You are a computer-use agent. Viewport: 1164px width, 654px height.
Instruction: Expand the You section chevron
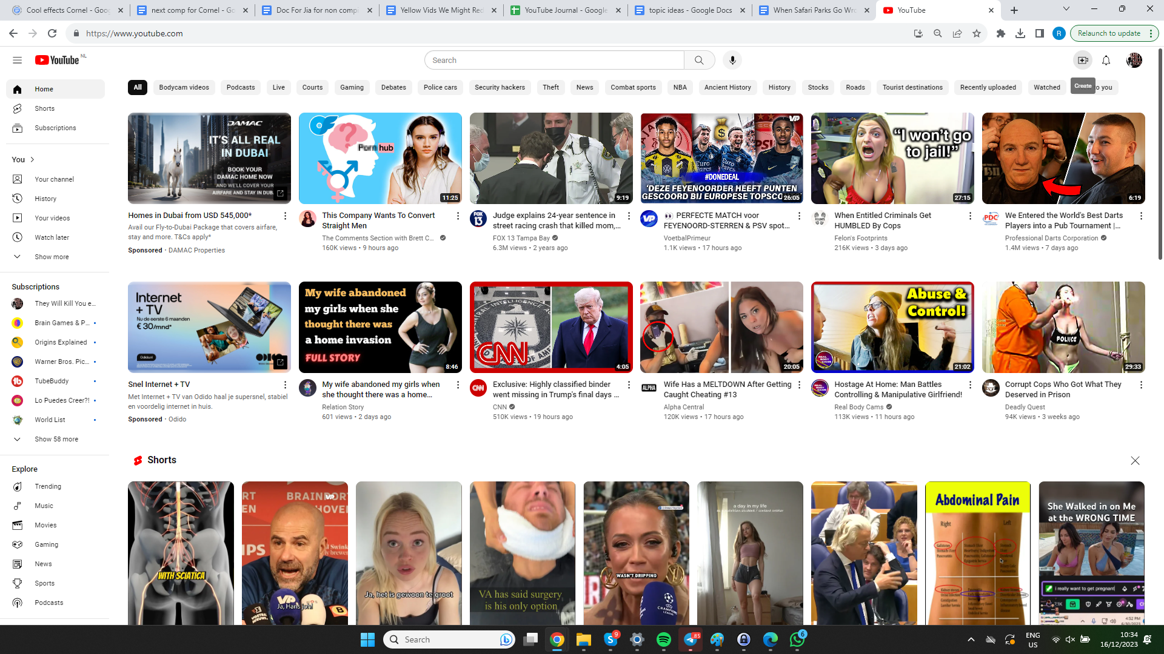pos(32,160)
